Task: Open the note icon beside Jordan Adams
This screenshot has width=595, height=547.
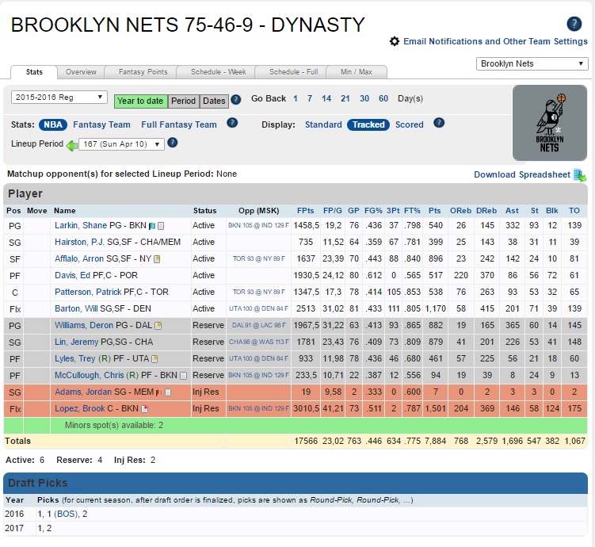Action: tap(168, 392)
